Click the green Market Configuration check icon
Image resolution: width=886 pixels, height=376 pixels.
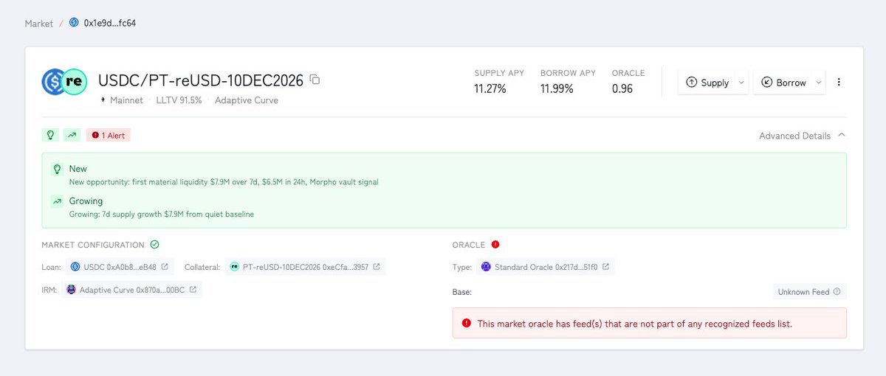click(x=154, y=245)
